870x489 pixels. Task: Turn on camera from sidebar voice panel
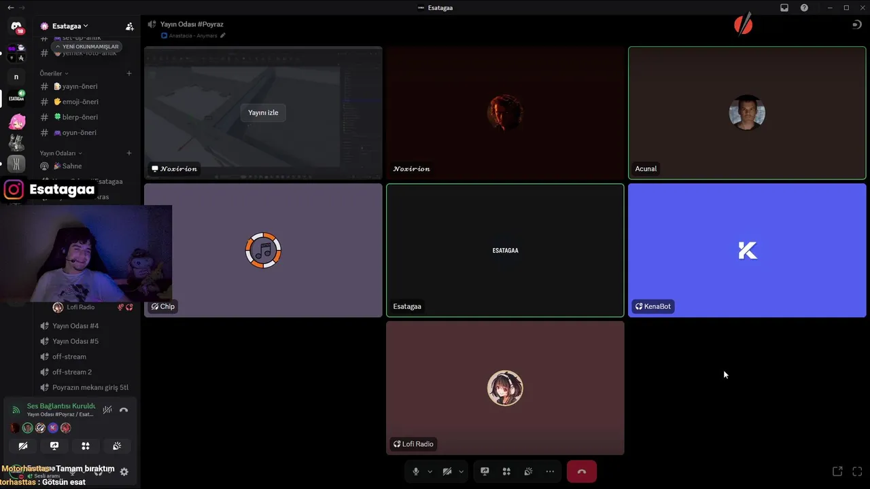coord(23,446)
